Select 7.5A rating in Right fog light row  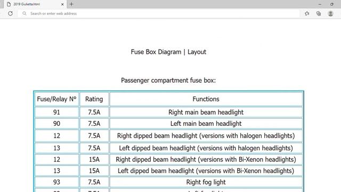(x=94, y=182)
